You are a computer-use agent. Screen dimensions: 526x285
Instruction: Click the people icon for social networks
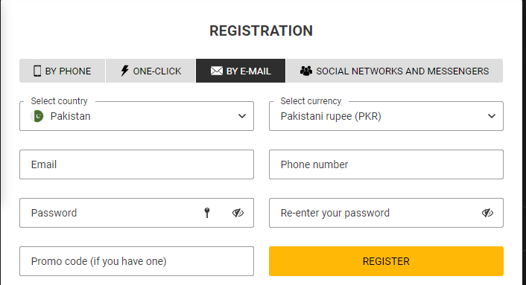(306, 71)
